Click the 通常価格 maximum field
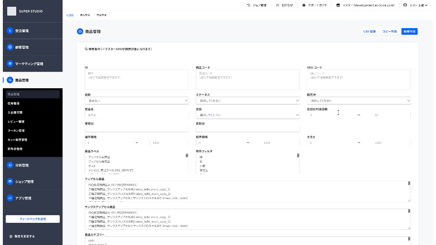This screenshot has width=436, height=245. [169, 143]
